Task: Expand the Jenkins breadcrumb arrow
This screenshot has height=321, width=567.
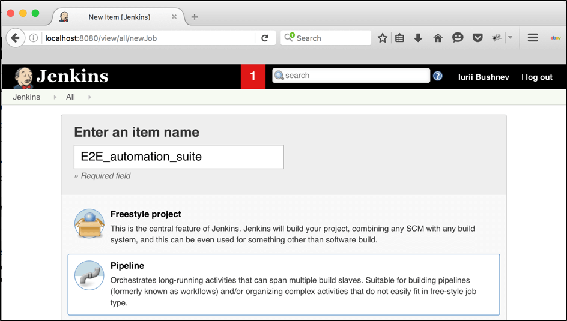Action: [x=55, y=97]
